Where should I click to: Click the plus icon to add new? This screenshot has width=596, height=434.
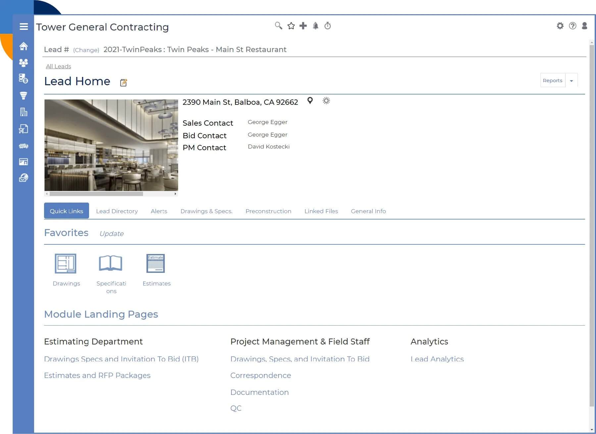(x=303, y=26)
